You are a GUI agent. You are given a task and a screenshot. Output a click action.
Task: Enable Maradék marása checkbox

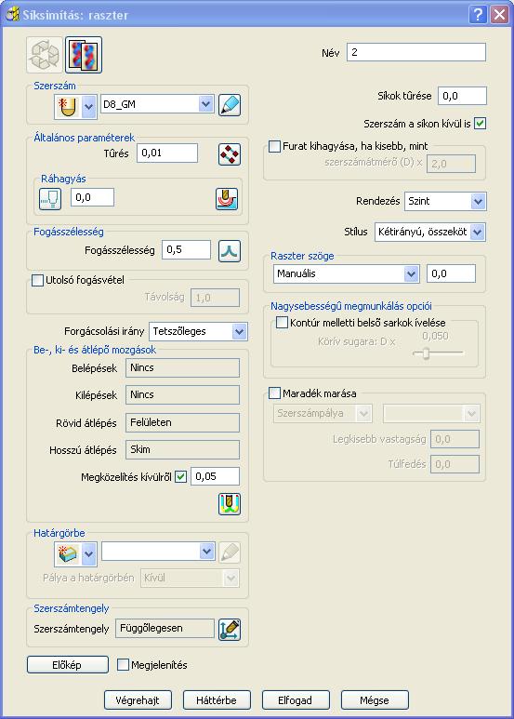[274, 393]
